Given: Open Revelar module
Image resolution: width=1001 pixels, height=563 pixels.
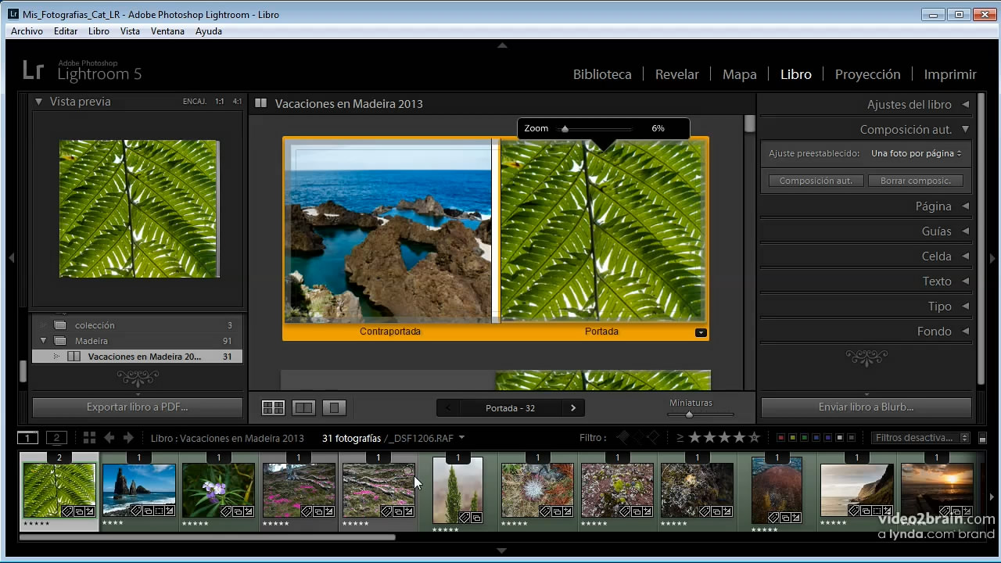Looking at the screenshot, I should 677,74.
